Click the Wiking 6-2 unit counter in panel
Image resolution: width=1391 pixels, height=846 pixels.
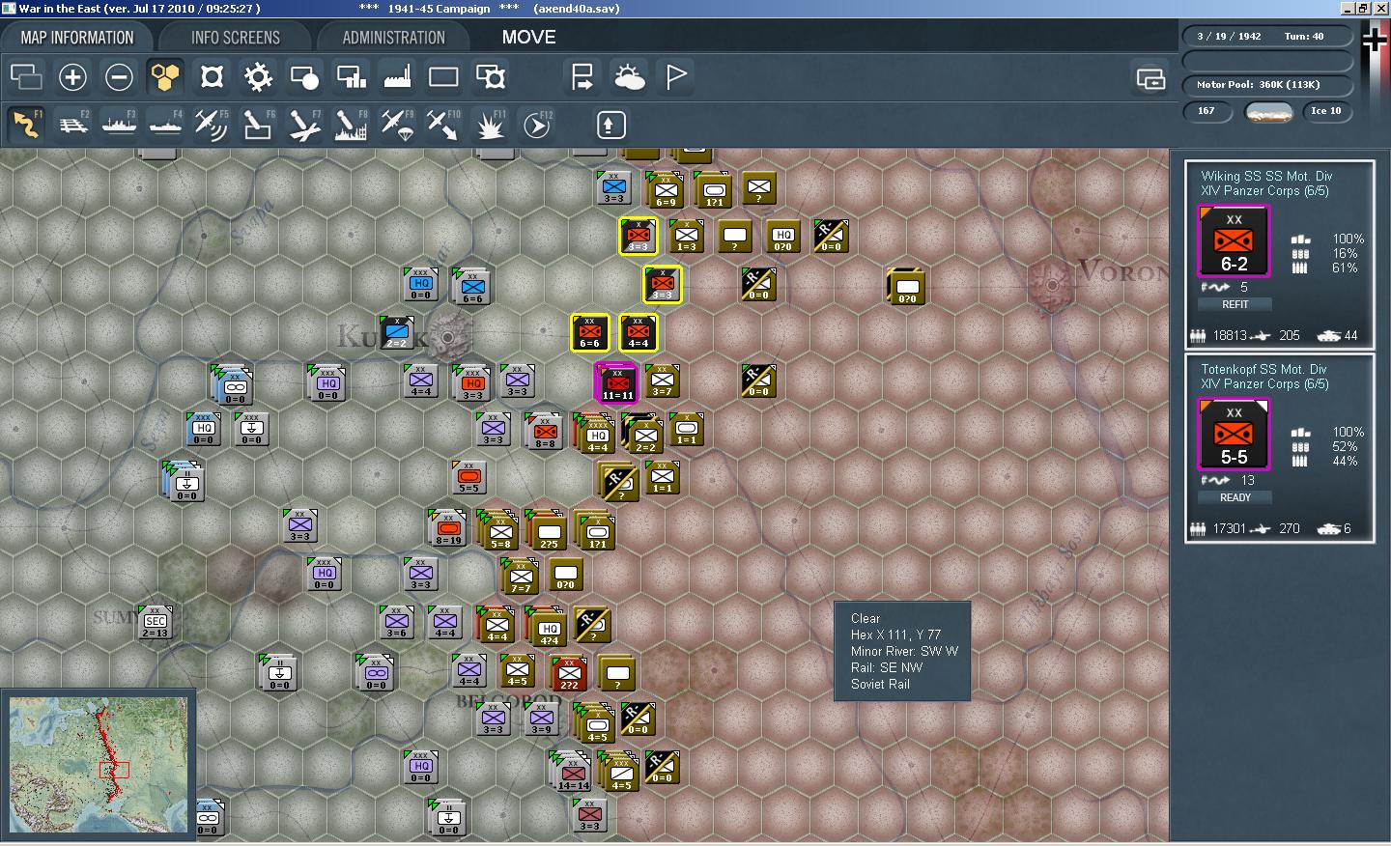coord(1234,241)
